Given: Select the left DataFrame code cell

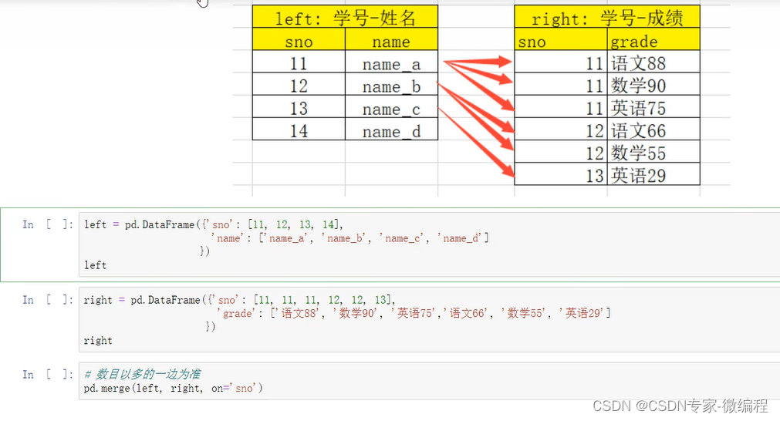Looking at the screenshot, I should coord(429,244).
